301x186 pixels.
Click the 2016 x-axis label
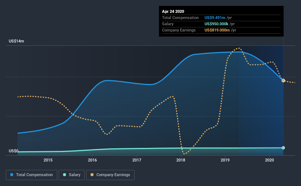coord(92,160)
